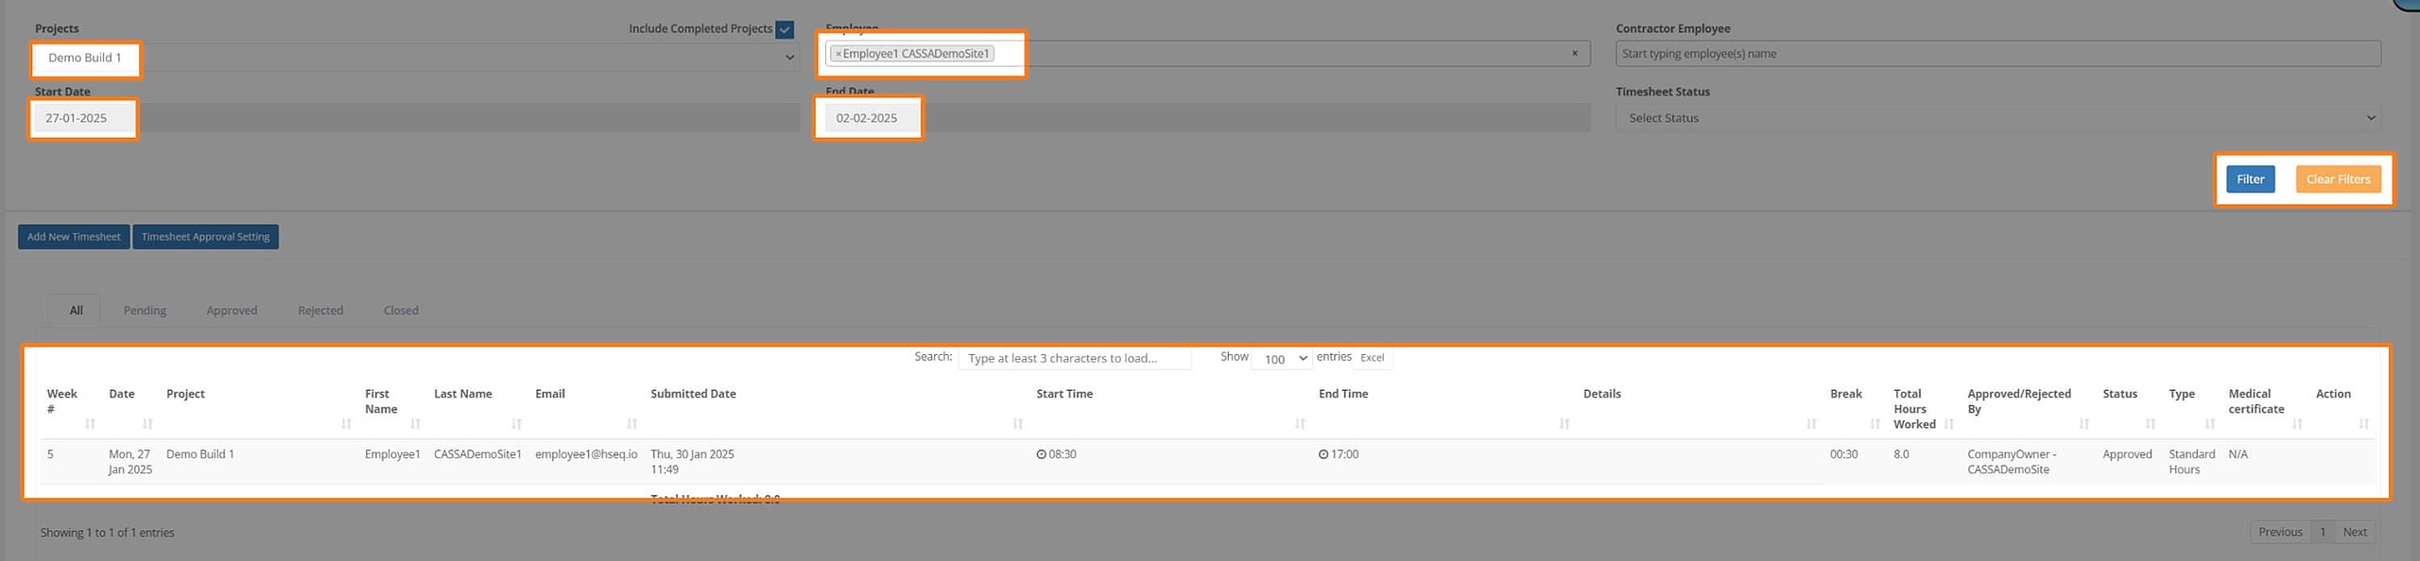Open Timesheet Approval Setting
This screenshot has height=561, width=2420.
[205, 237]
